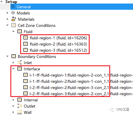Click the Inlet arrows icon
133x115 pixels.
point(20,62)
